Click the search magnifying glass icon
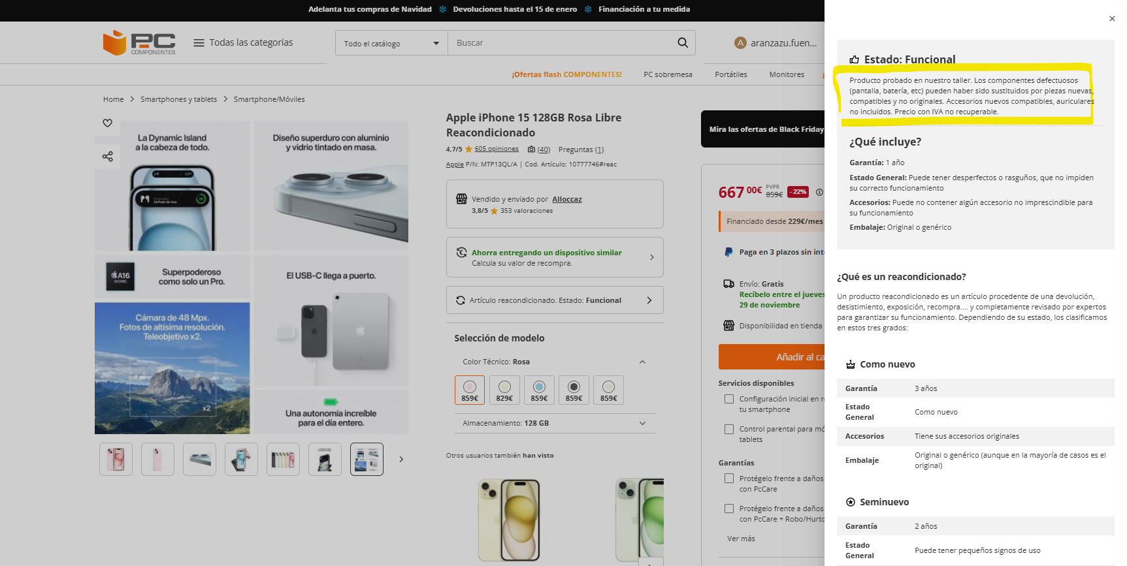1127x566 pixels. tap(683, 43)
